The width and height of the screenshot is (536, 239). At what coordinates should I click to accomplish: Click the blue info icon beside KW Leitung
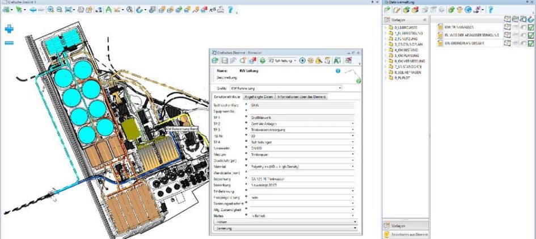coord(338,71)
